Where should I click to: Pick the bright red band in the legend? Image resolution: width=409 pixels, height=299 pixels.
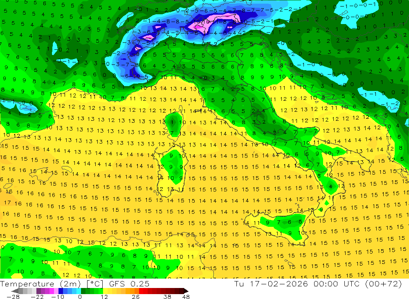[x=141, y=291]
